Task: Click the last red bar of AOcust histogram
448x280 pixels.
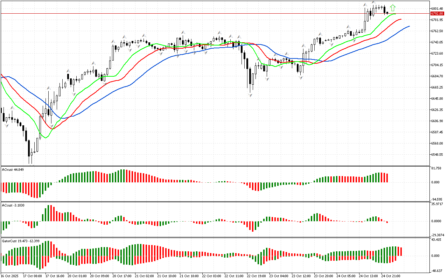Action: pyautogui.click(x=387, y=178)
